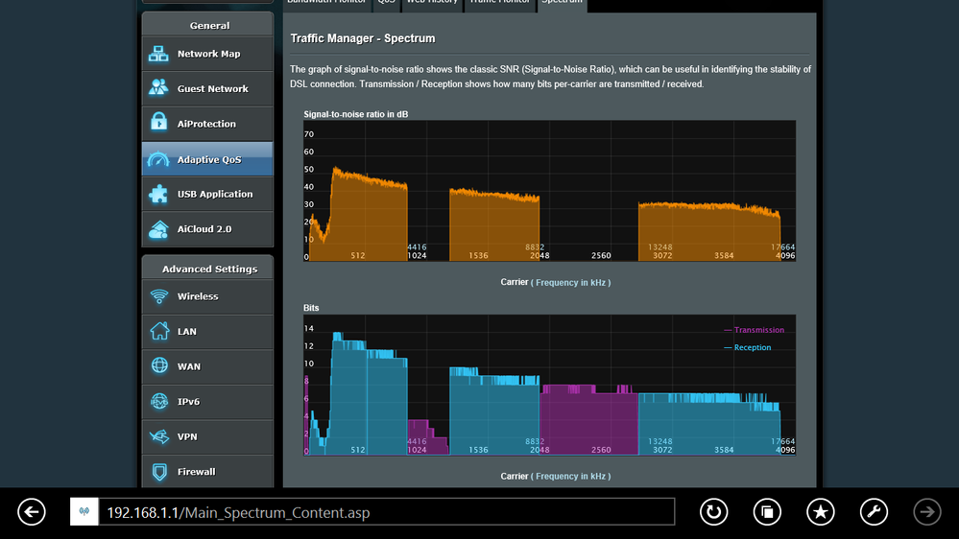Click the Bits chart title
The image size is (959, 539).
tap(311, 308)
